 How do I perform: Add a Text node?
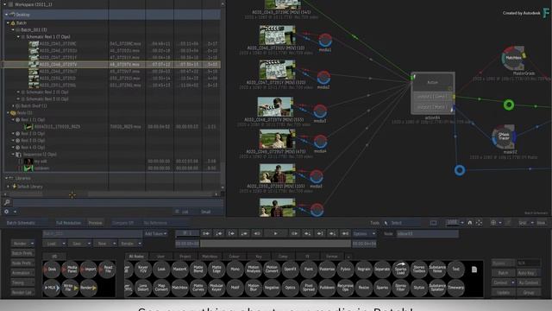[x=456, y=269]
